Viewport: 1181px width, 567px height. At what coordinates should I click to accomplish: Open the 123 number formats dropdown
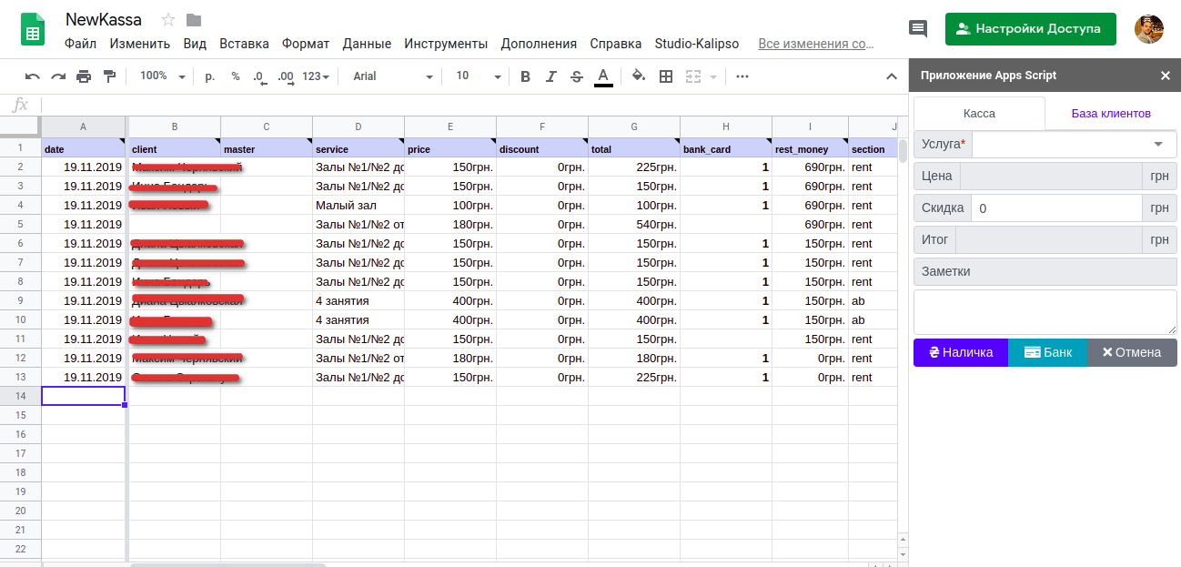(x=316, y=76)
